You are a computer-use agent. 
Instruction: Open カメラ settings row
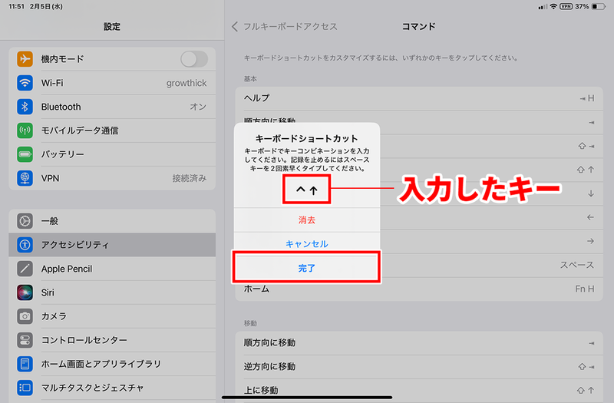(112, 316)
